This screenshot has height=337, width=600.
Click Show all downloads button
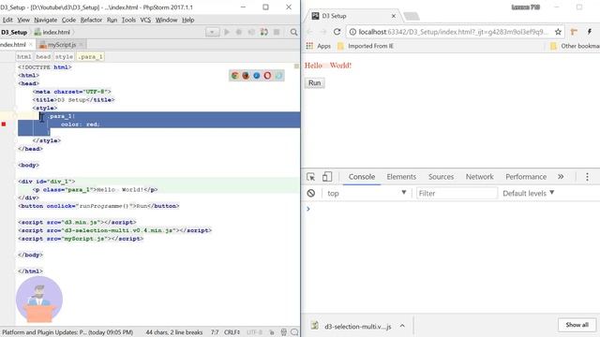(577, 325)
